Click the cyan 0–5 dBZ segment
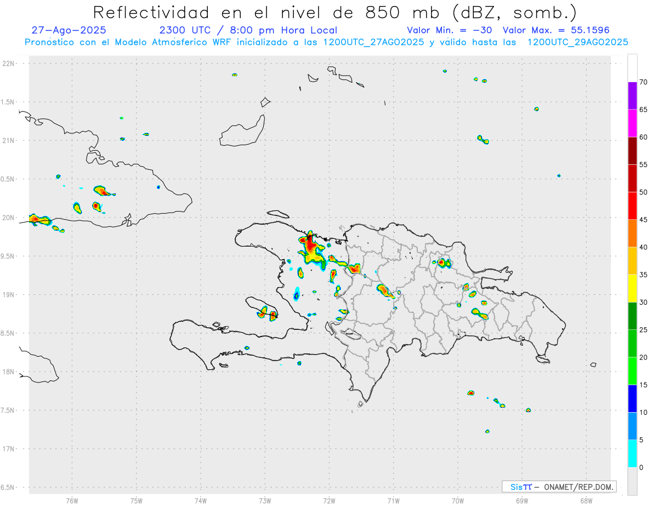Image resolution: width=658 pixels, height=508 pixels. pyautogui.click(x=632, y=454)
